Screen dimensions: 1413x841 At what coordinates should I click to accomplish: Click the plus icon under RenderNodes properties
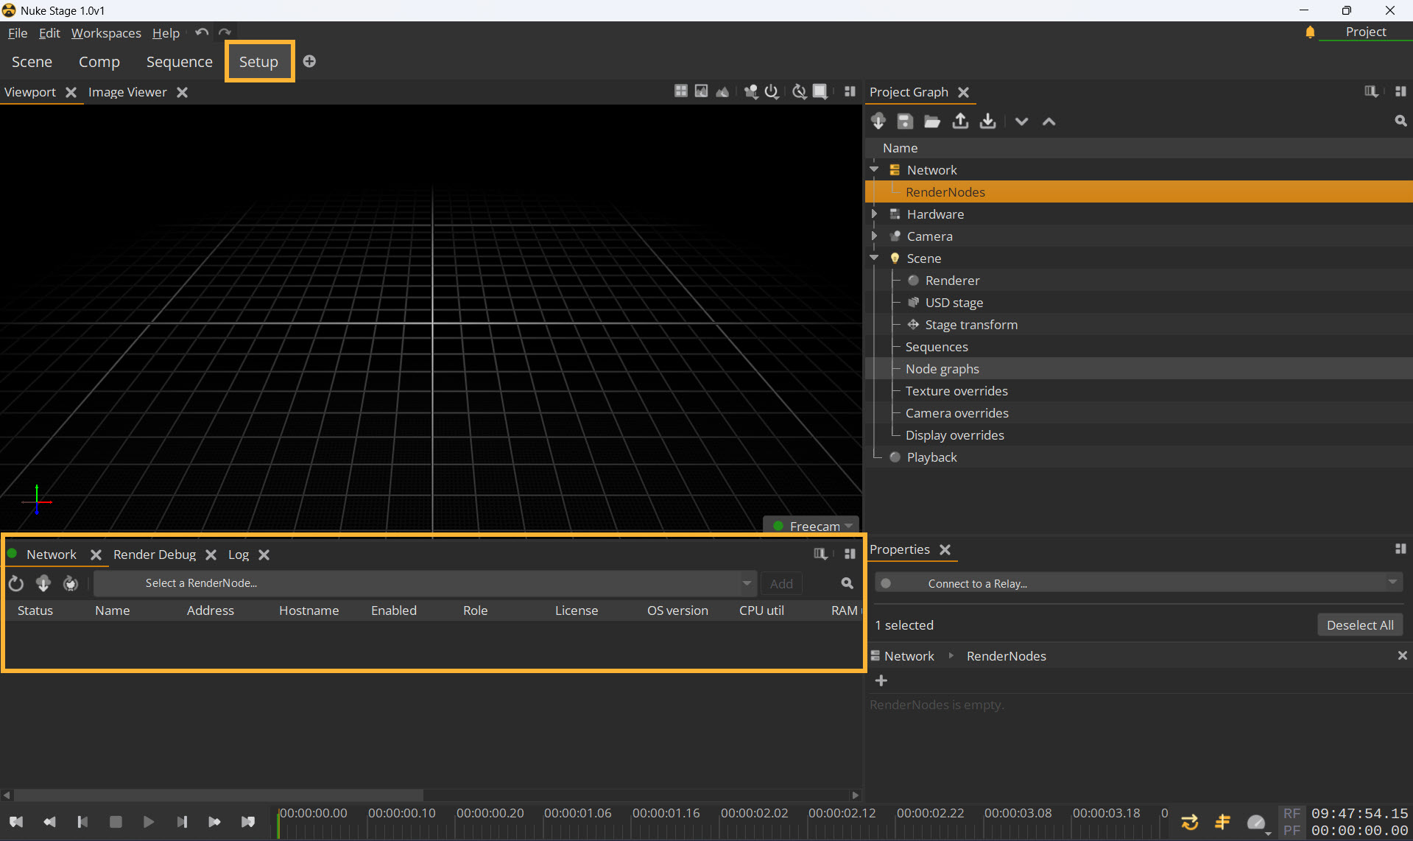point(881,680)
